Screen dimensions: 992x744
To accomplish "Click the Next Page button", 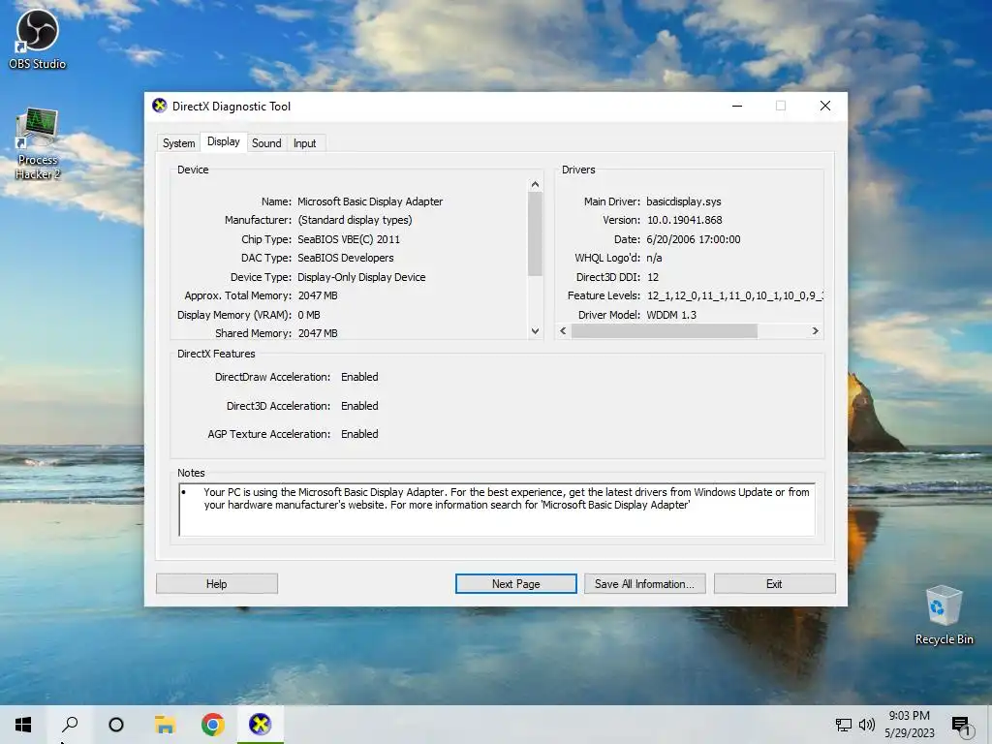I will [x=515, y=584].
